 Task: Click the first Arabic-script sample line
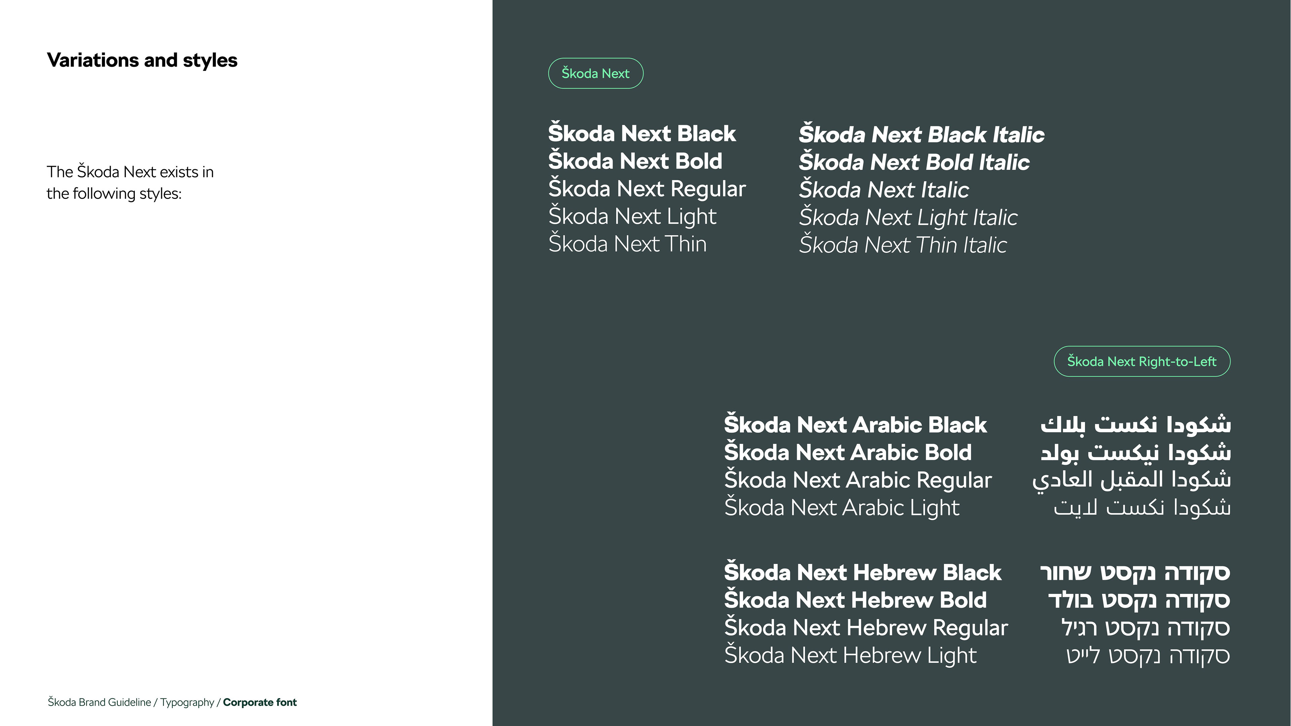(1135, 425)
